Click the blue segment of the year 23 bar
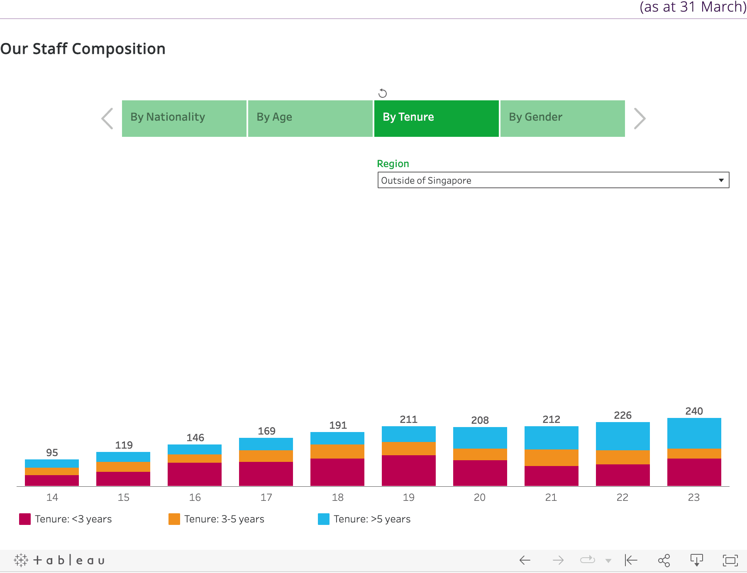747x573 pixels. tap(694, 433)
